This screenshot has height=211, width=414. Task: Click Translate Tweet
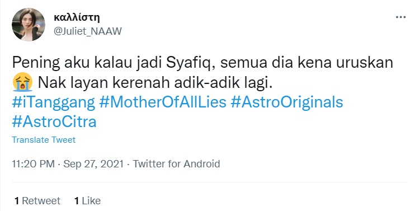point(44,140)
